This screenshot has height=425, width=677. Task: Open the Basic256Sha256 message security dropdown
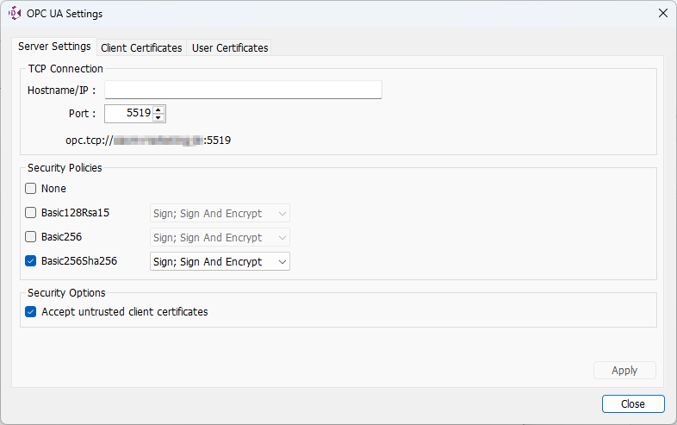220,261
